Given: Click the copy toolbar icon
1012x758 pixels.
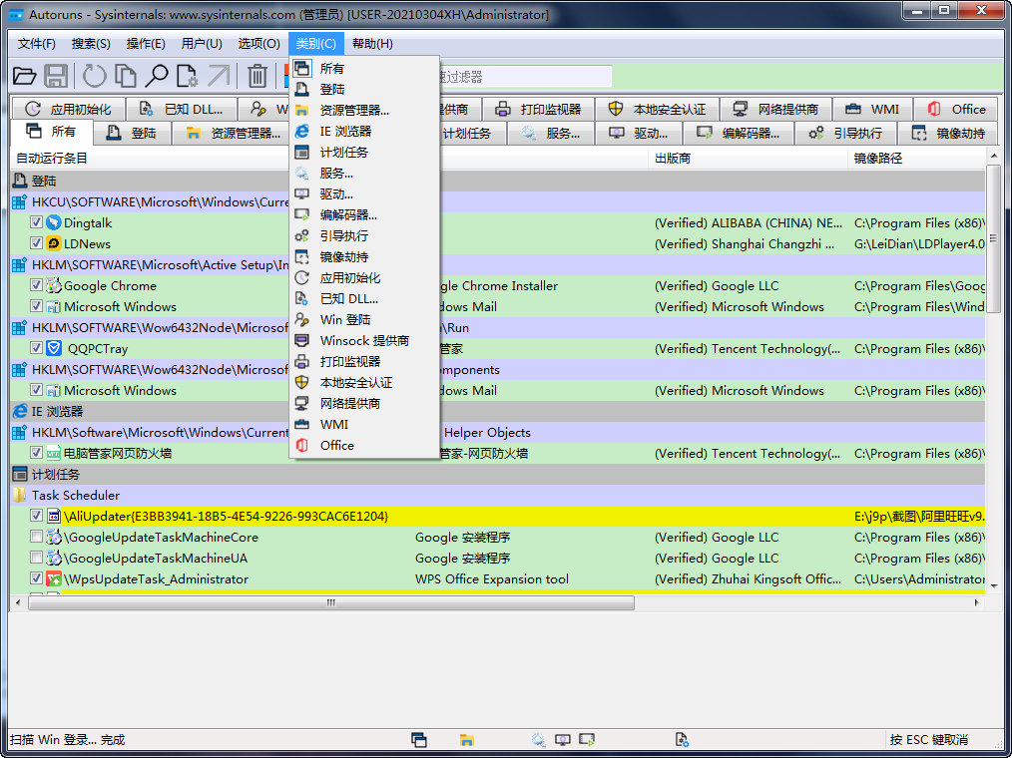Looking at the screenshot, I should point(125,76).
